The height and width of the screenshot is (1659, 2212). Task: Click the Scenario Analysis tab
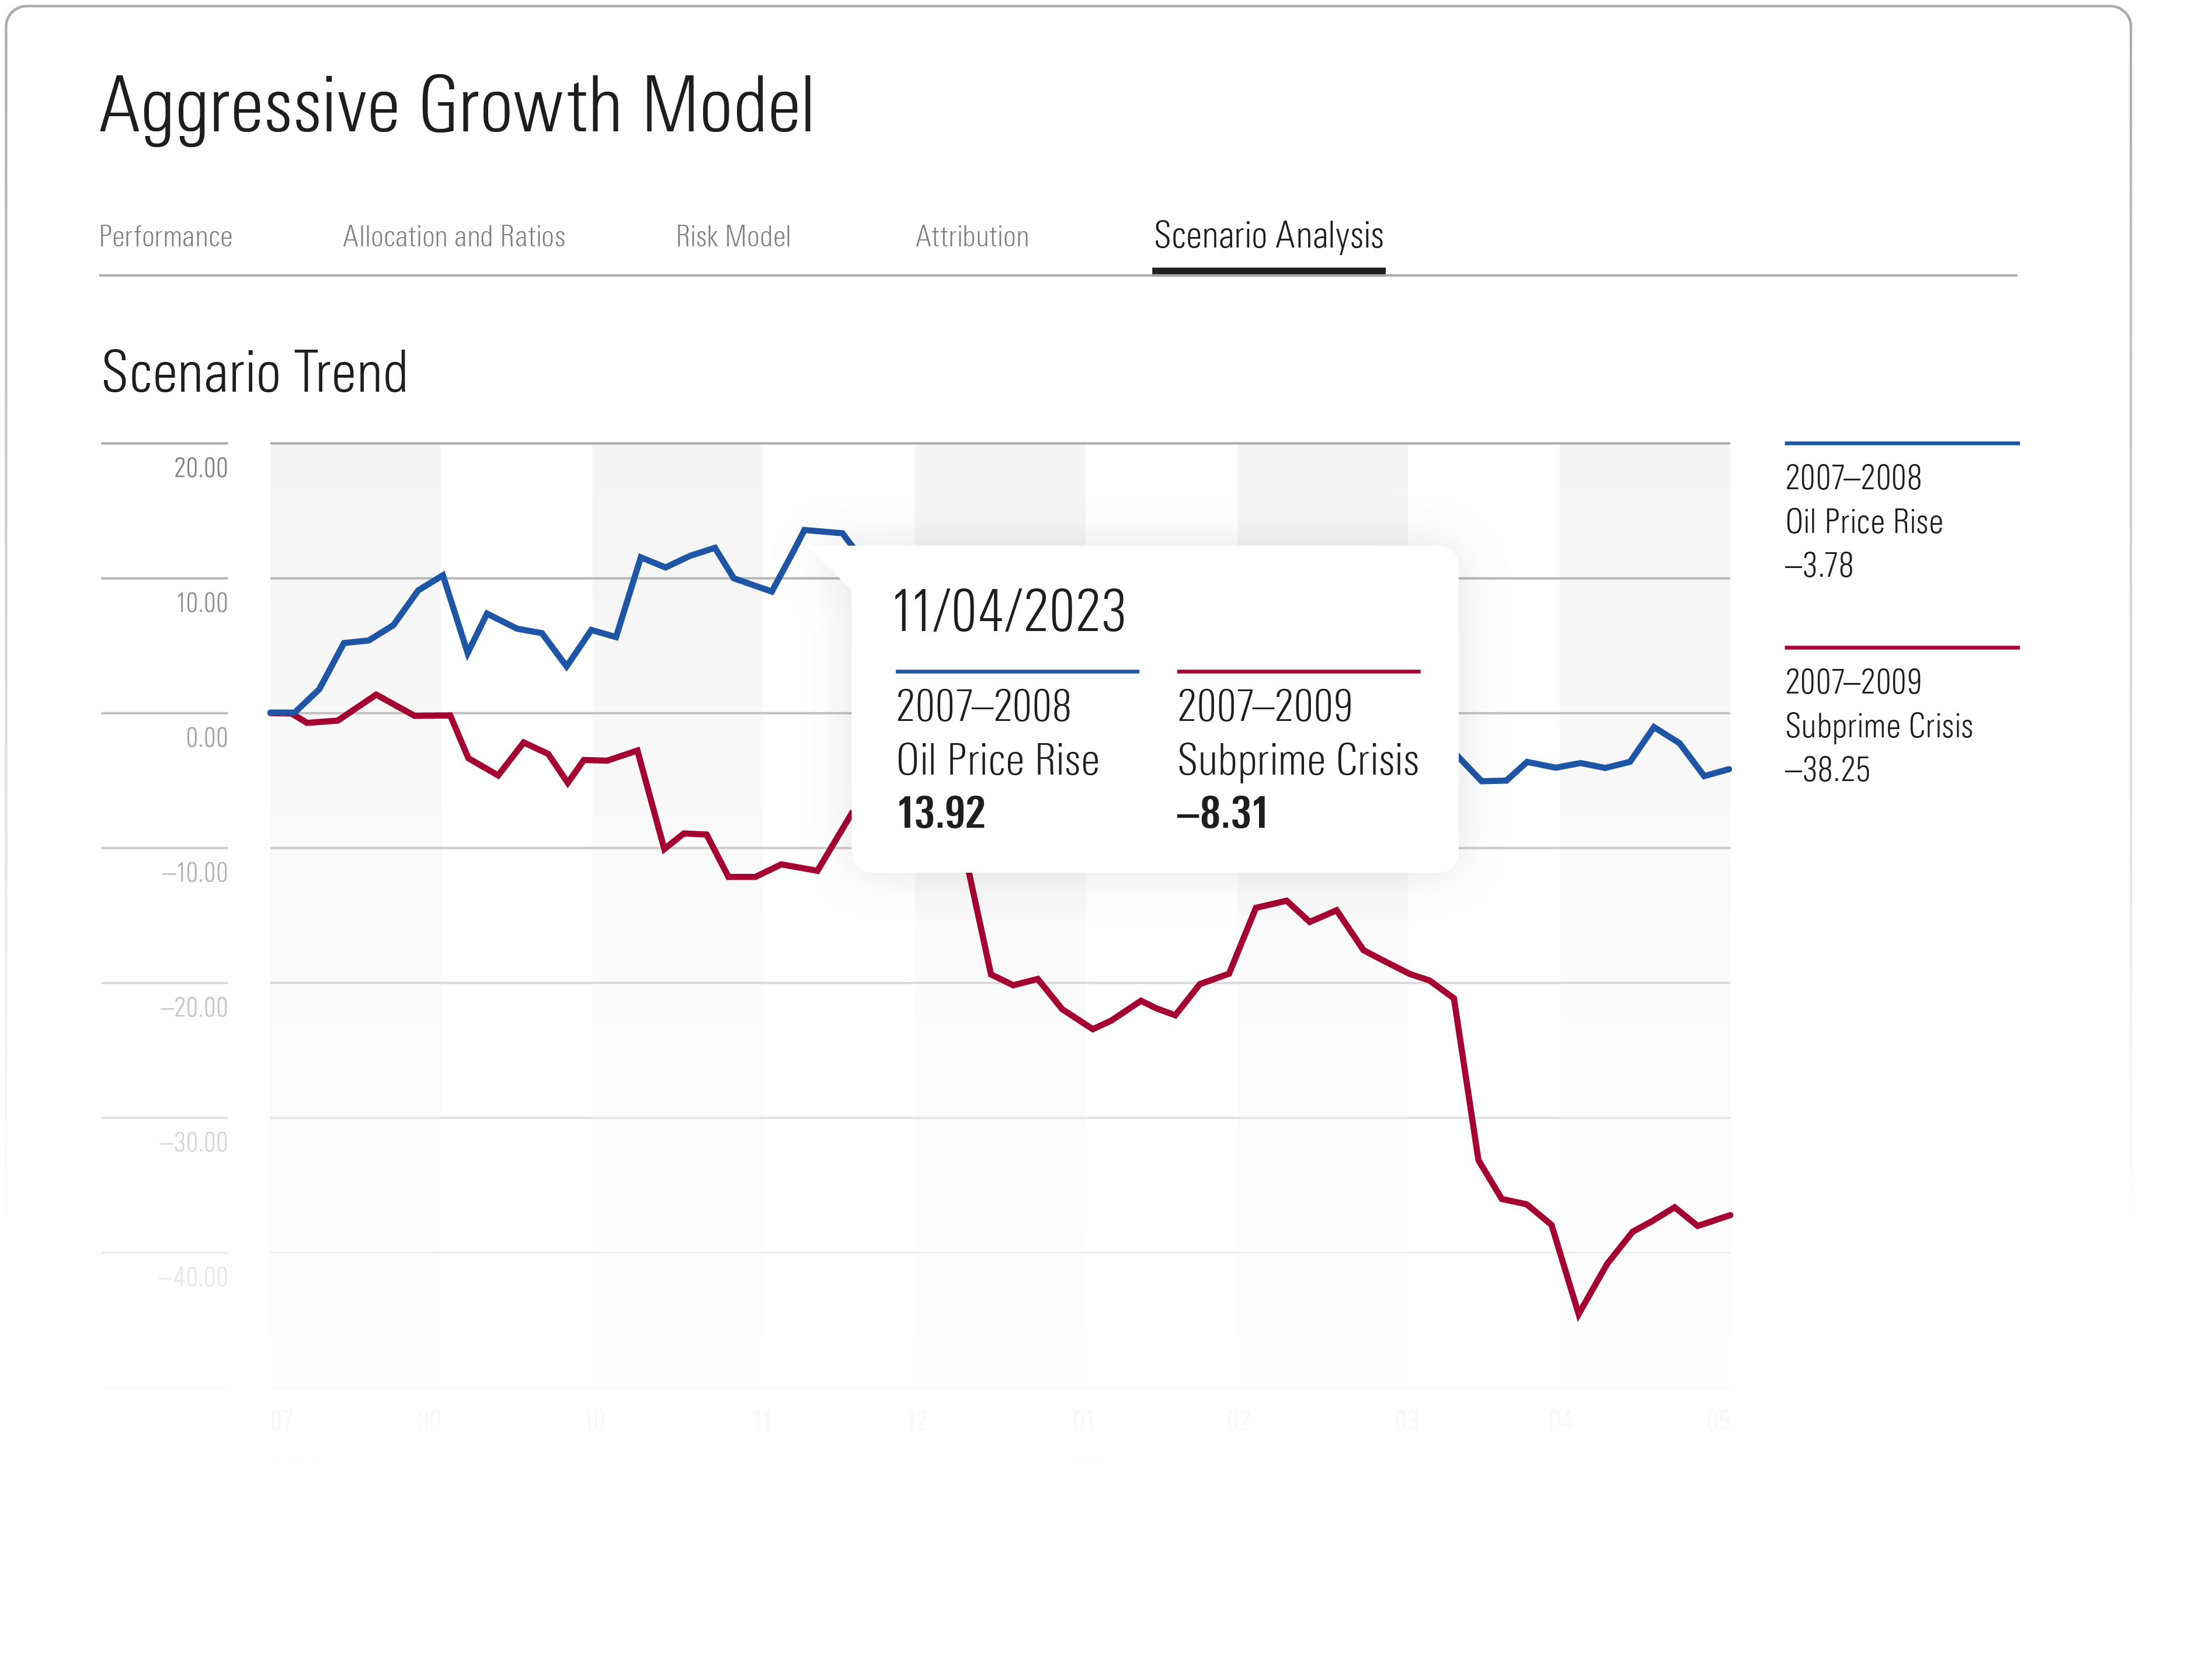click(x=1268, y=236)
